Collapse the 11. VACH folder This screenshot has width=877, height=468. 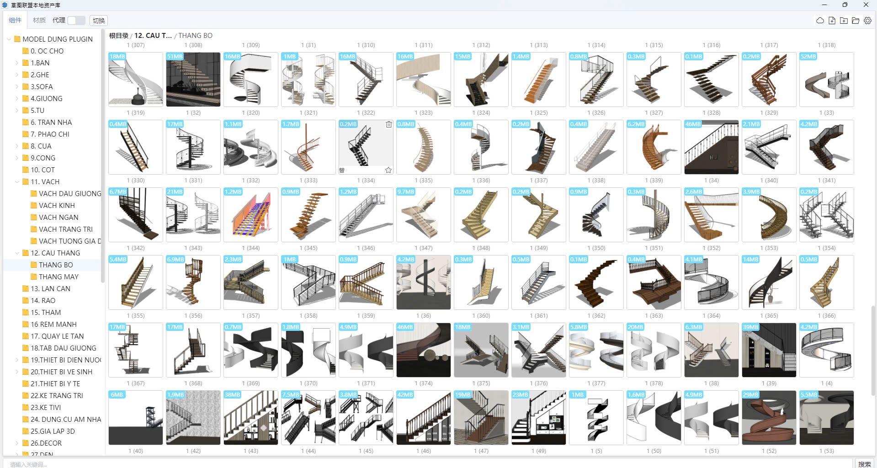(17, 182)
